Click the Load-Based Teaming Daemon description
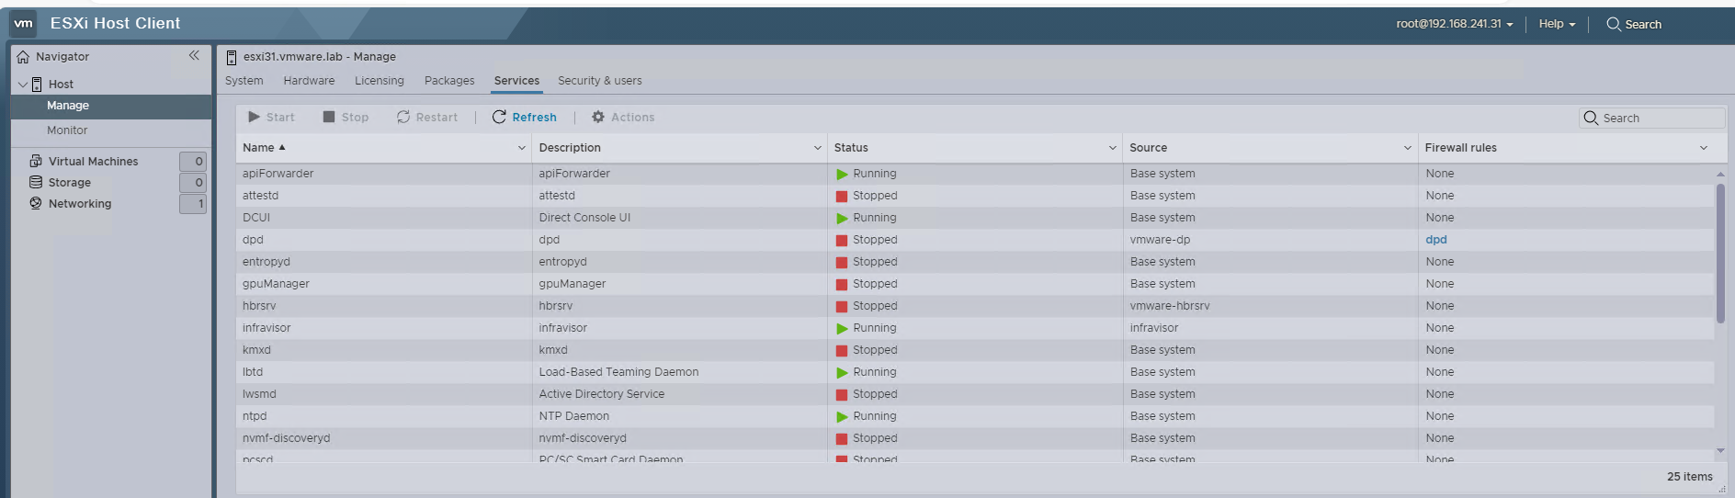 tap(618, 372)
